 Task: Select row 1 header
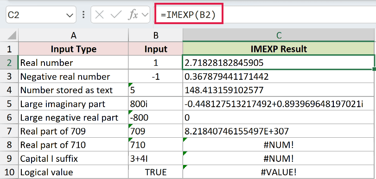9,49
